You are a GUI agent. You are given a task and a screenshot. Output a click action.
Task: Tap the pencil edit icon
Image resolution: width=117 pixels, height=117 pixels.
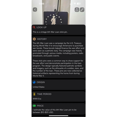click(x=82, y=10)
